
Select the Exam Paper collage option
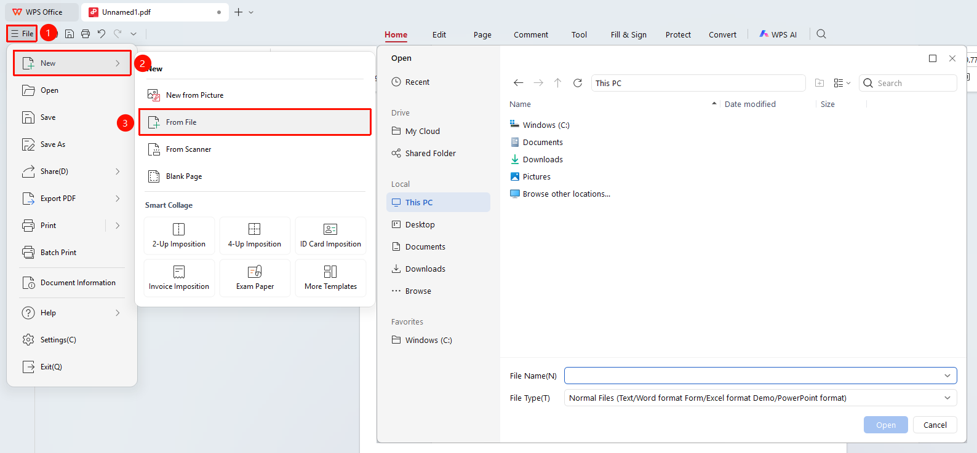click(x=255, y=278)
